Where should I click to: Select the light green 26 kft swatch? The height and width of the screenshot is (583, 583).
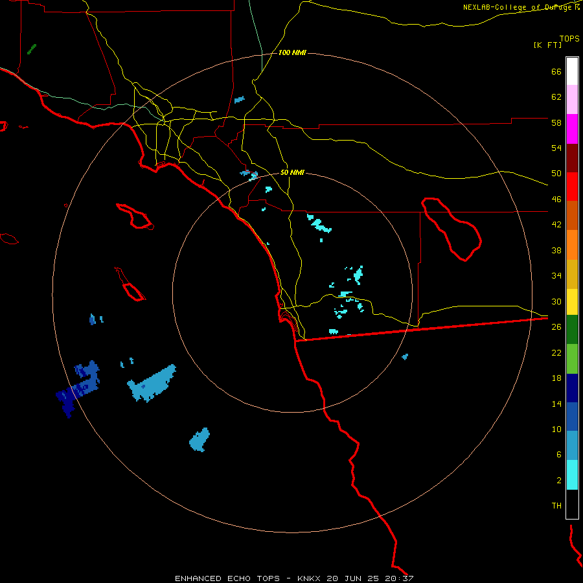[x=572, y=359]
